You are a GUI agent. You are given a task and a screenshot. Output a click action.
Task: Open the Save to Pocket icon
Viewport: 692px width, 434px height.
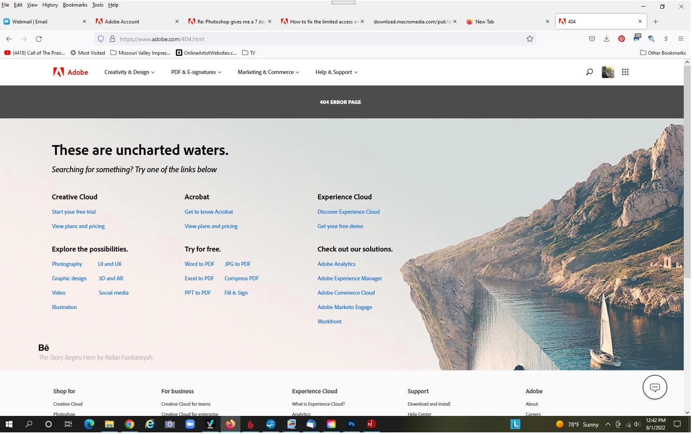click(592, 39)
